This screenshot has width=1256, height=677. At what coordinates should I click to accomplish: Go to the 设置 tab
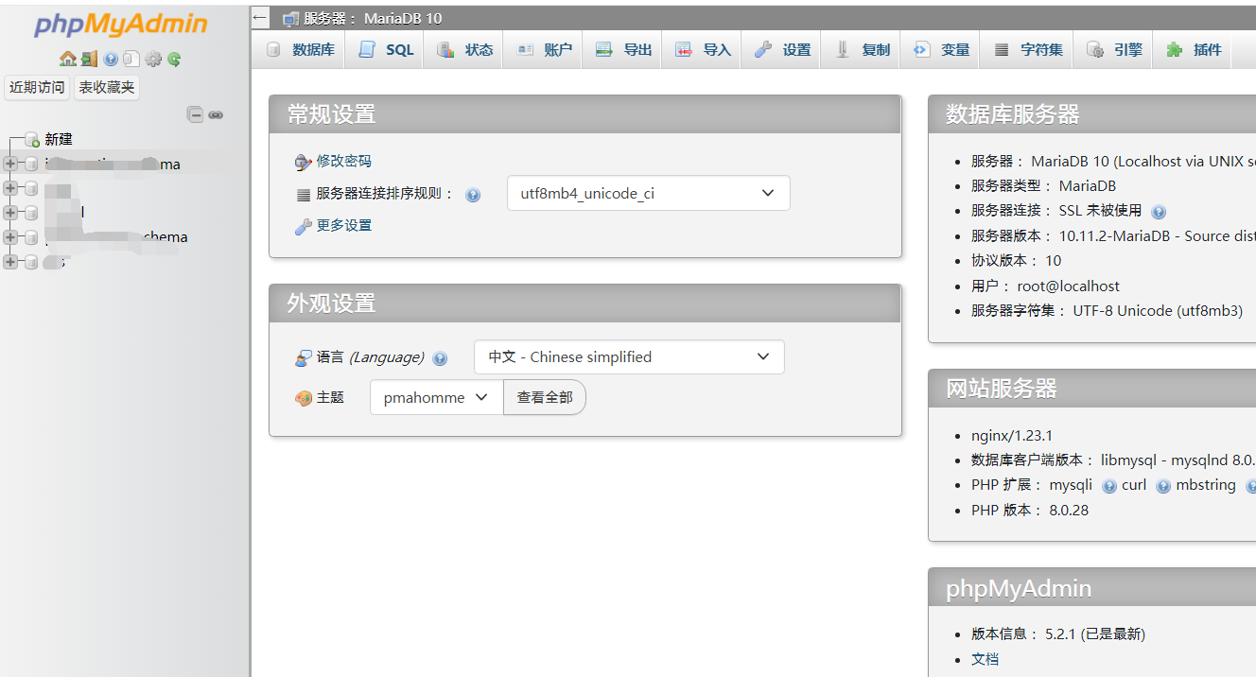(782, 50)
